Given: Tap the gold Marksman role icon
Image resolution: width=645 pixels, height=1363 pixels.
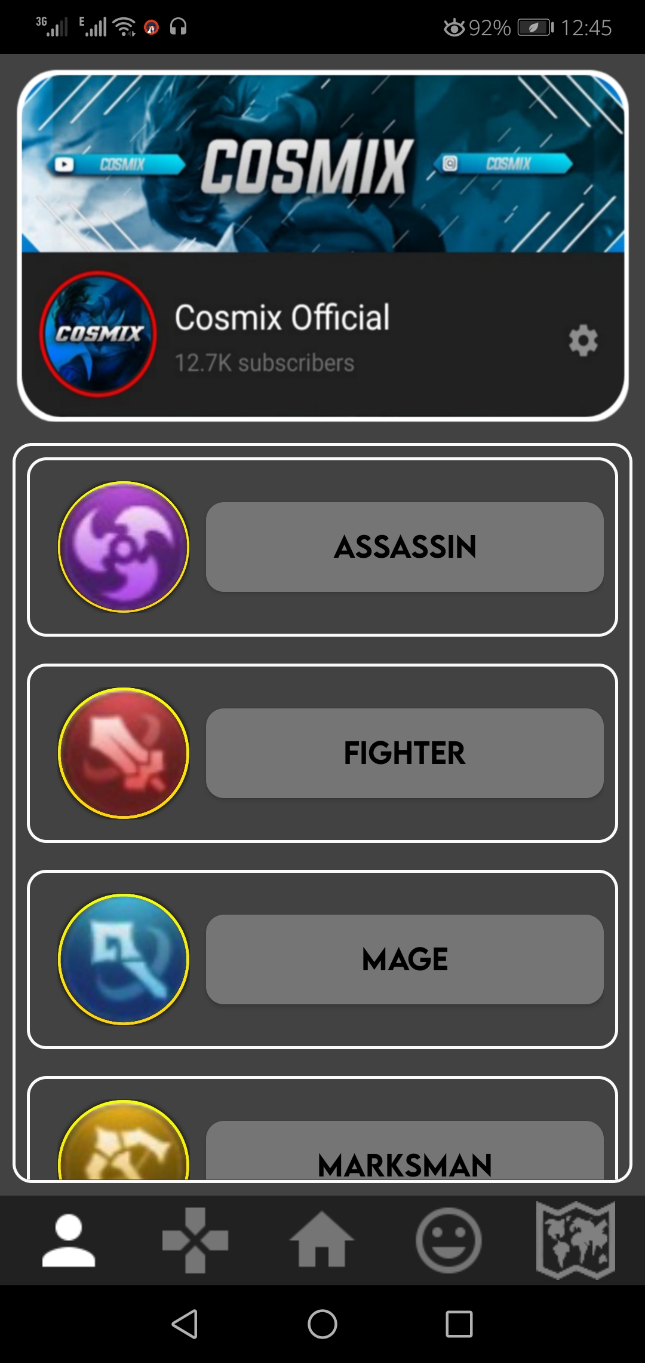Looking at the screenshot, I should pyautogui.click(x=124, y=1140).
